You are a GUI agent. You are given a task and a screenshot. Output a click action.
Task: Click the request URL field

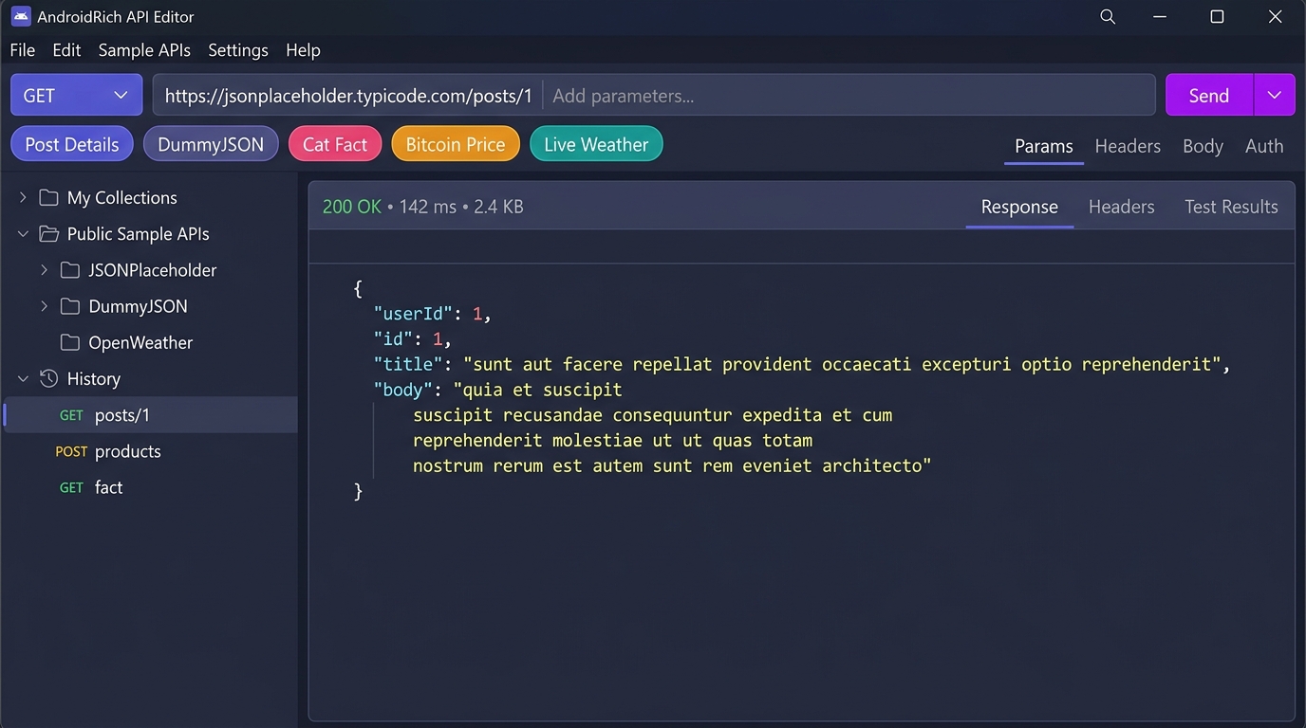click(348, 95)
